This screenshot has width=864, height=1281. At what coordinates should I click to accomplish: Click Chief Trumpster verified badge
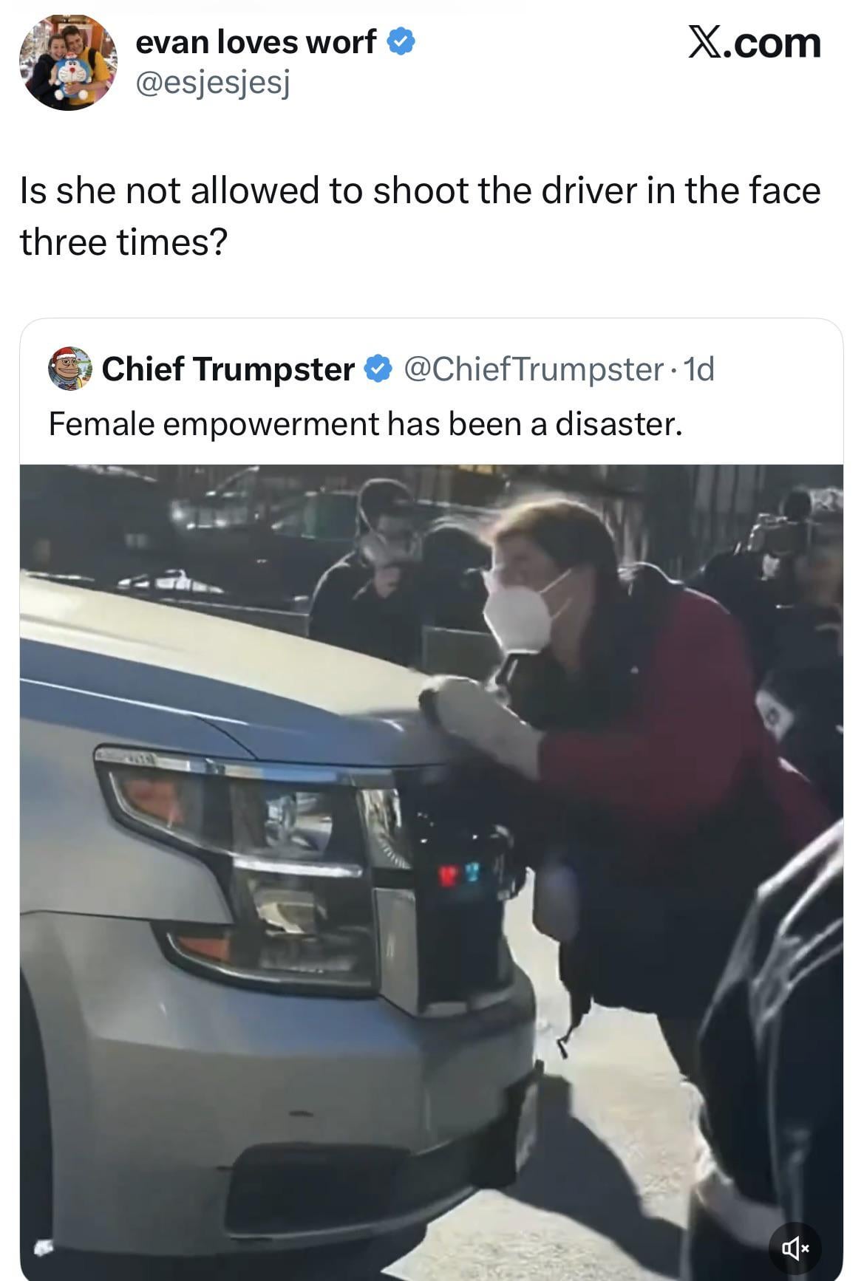tap(379, 369)
